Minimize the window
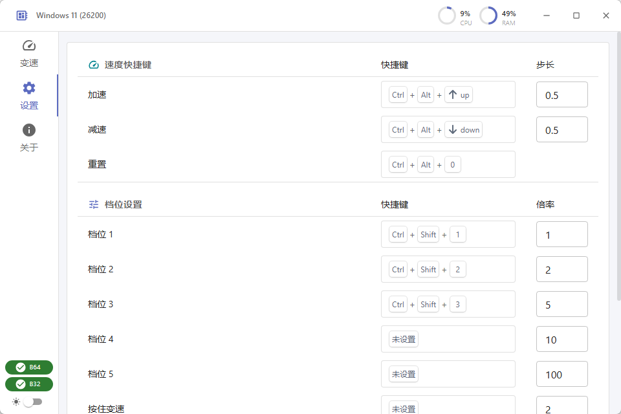This screenshot has height=414, width=621. coord(547,16)
